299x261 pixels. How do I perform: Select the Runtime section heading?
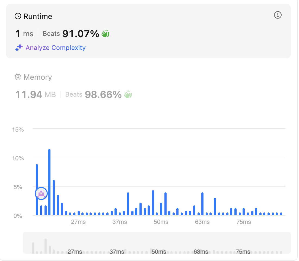(x=37, y=16)
